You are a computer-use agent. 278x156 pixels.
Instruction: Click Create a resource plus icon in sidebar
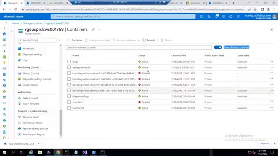[x=4, y=28]
